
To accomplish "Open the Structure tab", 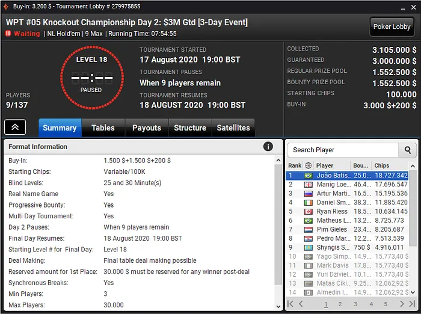I will tap(190, 128).
